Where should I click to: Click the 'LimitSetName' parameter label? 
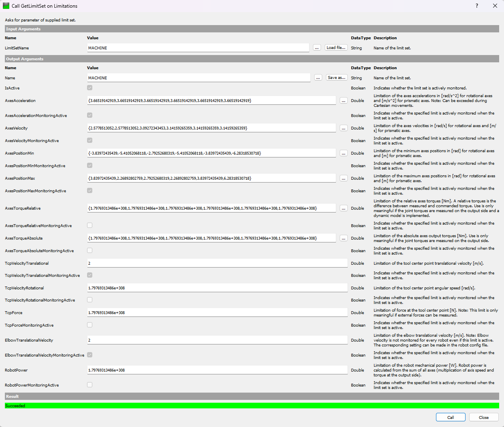coord(17,48)
